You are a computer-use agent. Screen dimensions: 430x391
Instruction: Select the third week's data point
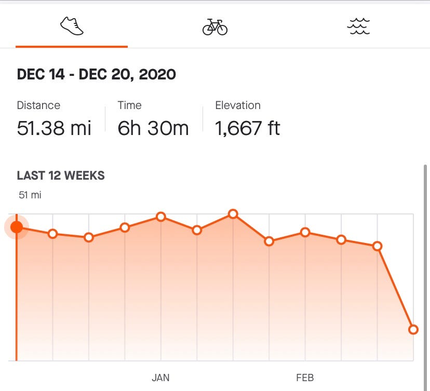click(89, 237)
